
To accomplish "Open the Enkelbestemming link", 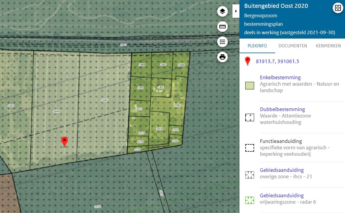I will pyautogui.click(x=280, y=77).
